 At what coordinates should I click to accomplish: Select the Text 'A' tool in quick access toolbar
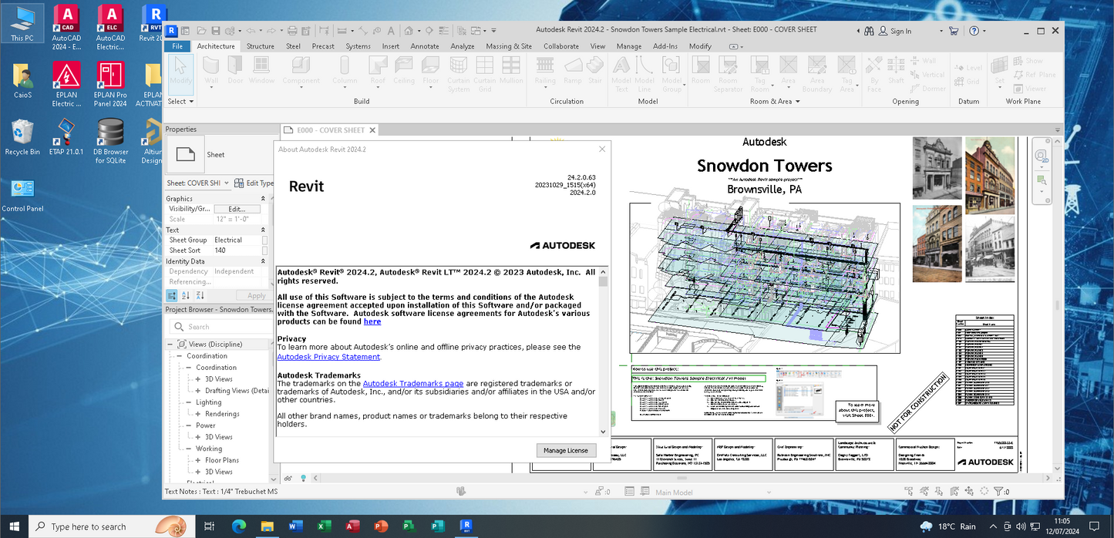coord(391,31)
